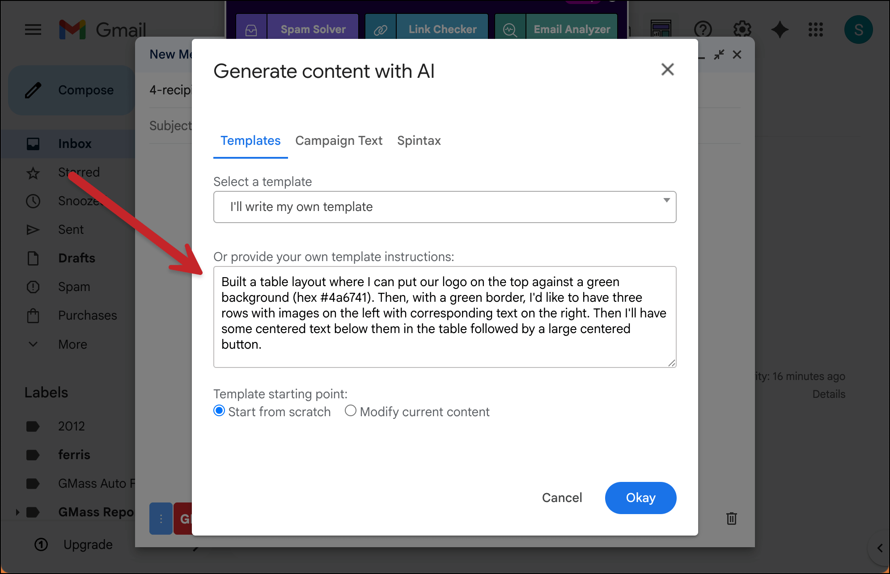This screenshot has width=890, height=574.
Task: Open Gmail settings gear icon
Action: pyautogui.click(x=742, y=30)
